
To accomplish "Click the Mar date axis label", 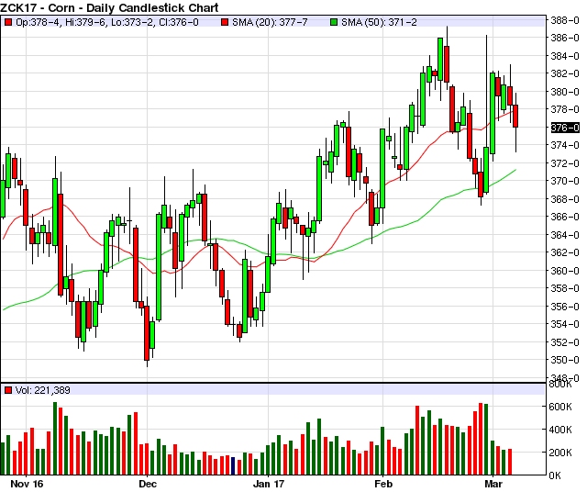I will pos(493,484).
